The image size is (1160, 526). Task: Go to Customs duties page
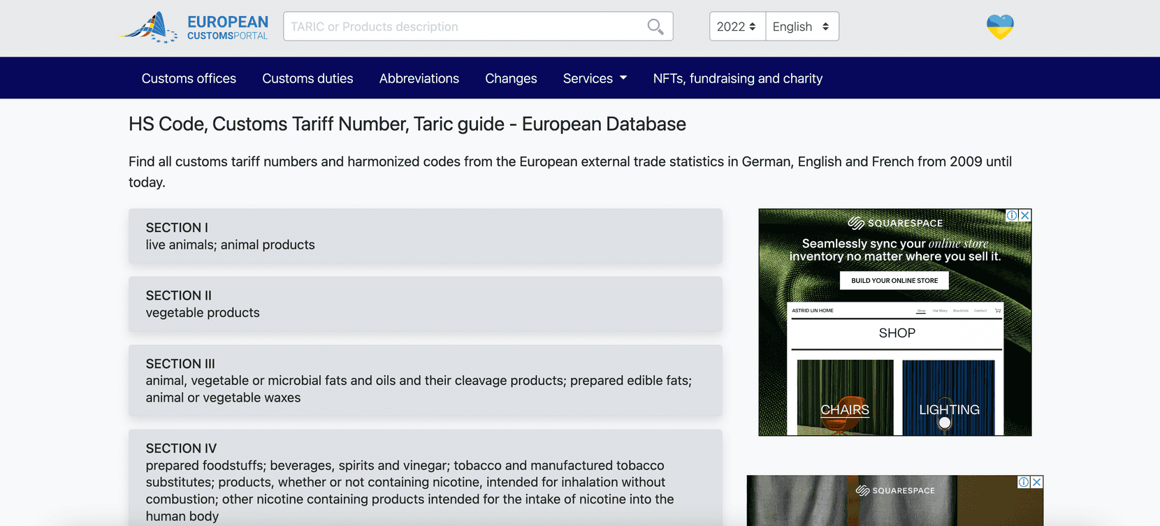[x=307, y=78]
